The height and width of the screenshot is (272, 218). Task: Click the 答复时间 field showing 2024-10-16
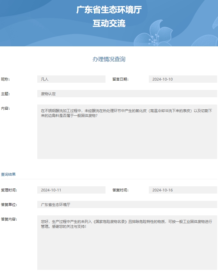183,190
